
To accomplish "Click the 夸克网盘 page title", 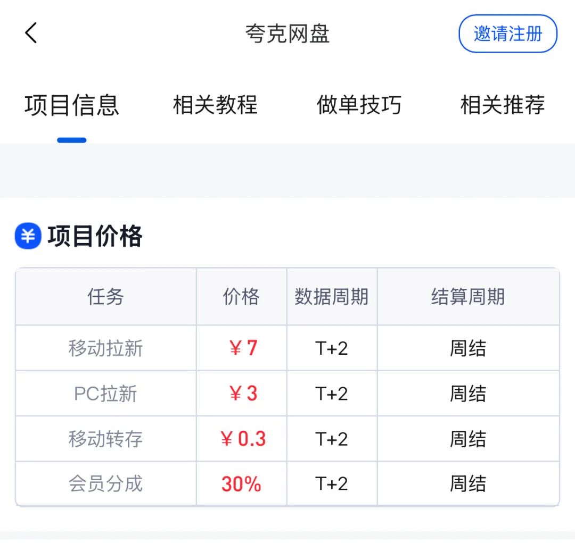I will click(x=287, y=34).
